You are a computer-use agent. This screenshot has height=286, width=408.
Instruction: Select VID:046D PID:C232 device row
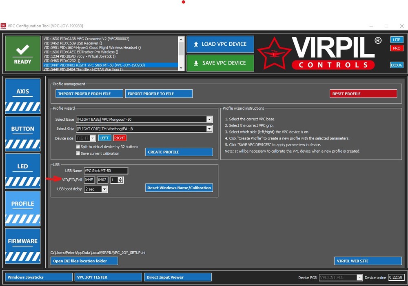point(110,61)
